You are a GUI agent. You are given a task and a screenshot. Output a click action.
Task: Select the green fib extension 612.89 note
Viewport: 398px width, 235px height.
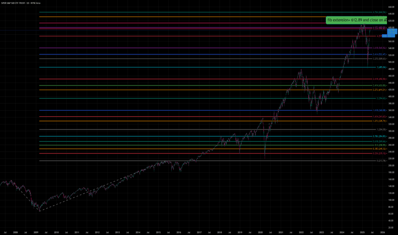point(357,20)
